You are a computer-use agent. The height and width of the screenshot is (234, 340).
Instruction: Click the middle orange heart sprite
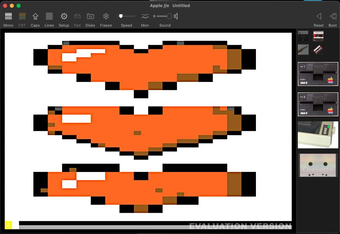145,133
